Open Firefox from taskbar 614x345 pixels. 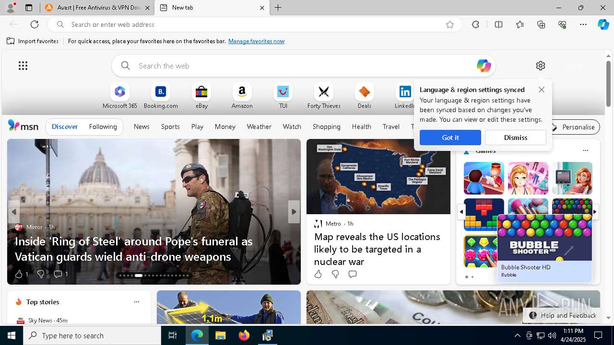[244, 335]
